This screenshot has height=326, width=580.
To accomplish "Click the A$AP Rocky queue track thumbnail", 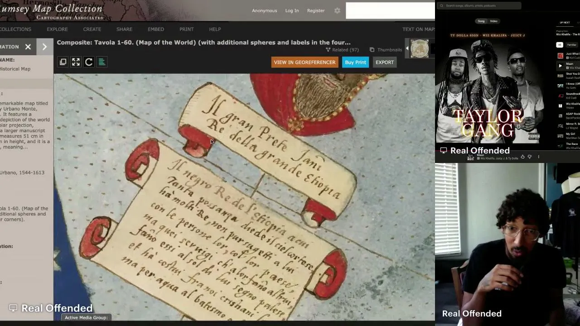I will point(561,115).
